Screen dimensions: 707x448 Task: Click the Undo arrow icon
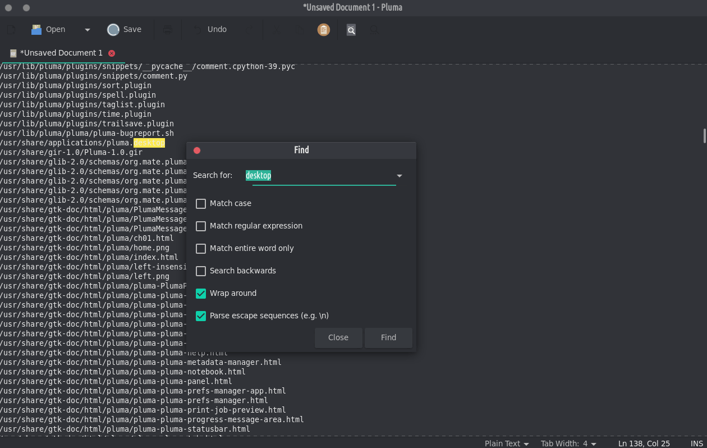click(198, 30)
